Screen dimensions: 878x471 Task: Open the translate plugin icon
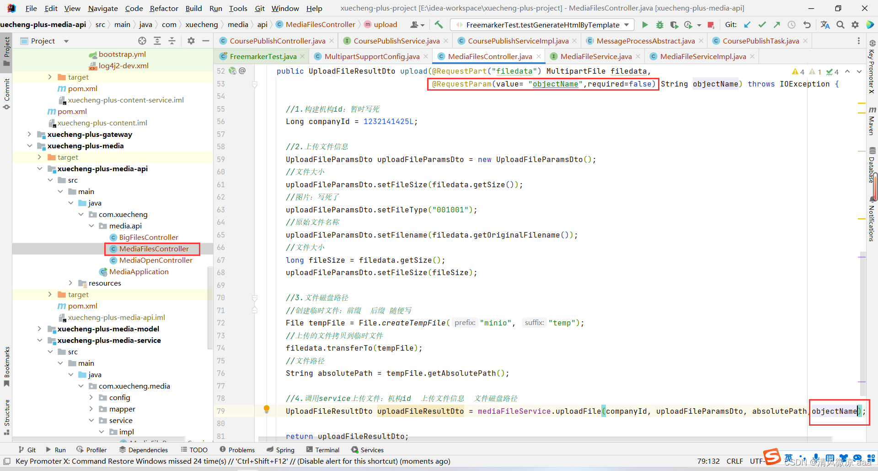click(825, 25)
